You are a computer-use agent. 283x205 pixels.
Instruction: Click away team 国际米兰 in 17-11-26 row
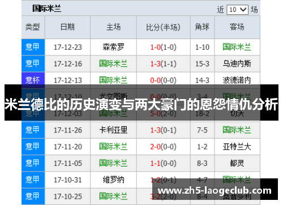[237, 130]
